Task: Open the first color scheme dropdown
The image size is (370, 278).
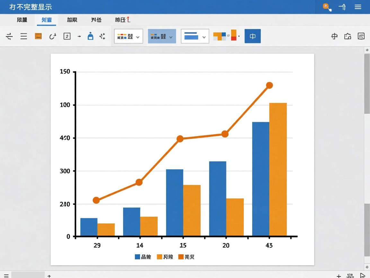Action: coord(138,37)
